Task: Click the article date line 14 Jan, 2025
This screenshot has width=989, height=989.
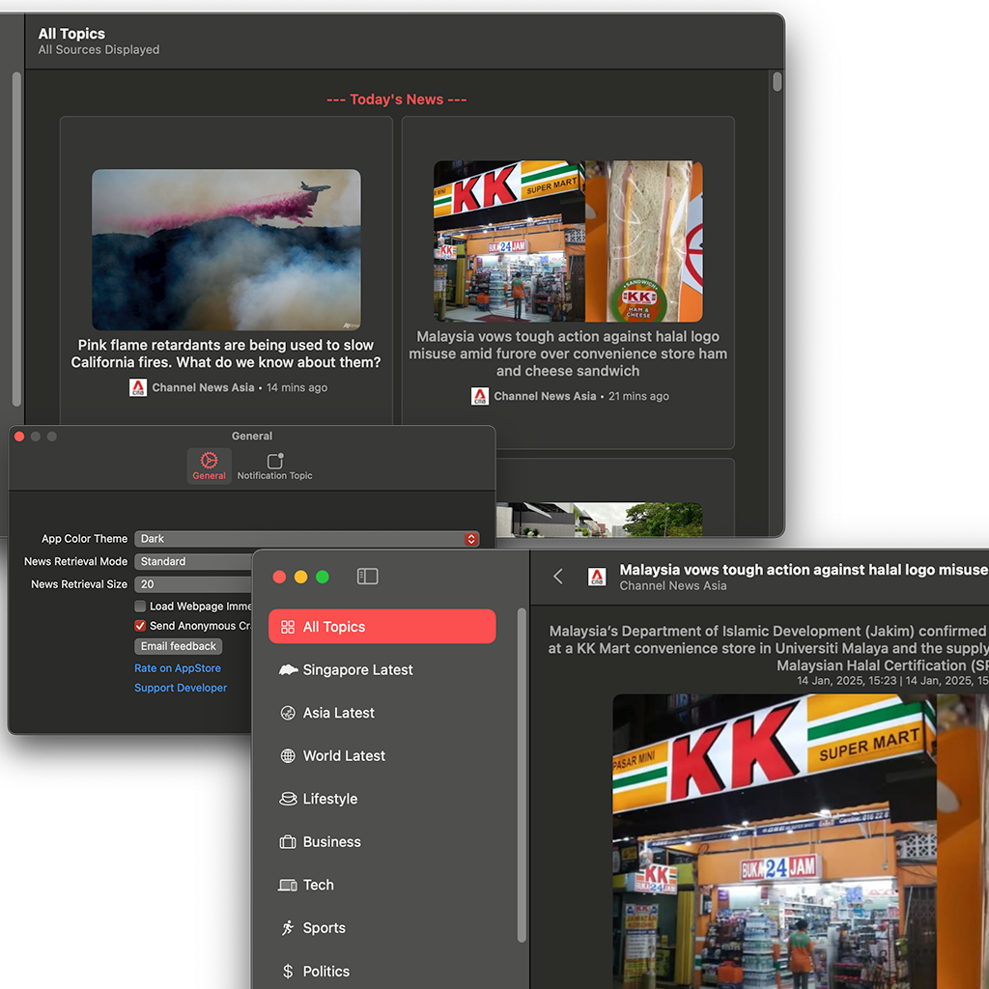Action: click(892, 681)
